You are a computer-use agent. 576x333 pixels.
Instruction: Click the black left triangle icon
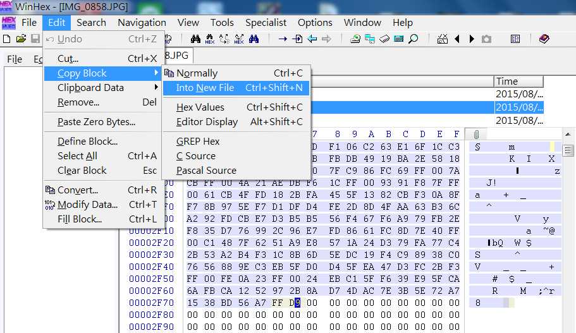point(457,39)
